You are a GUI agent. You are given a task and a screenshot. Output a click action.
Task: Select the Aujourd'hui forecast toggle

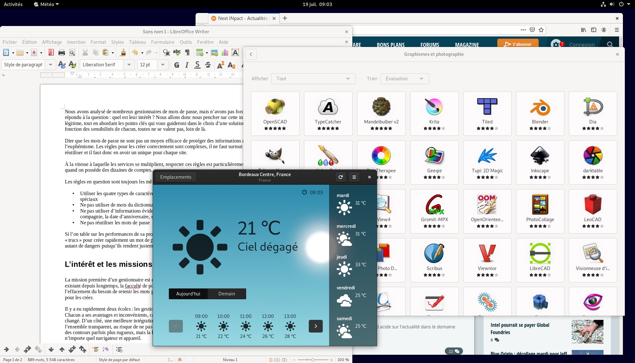188,294
